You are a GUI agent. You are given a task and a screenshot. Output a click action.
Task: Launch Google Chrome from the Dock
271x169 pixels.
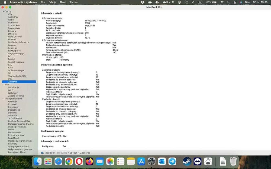tap(69, 162)
